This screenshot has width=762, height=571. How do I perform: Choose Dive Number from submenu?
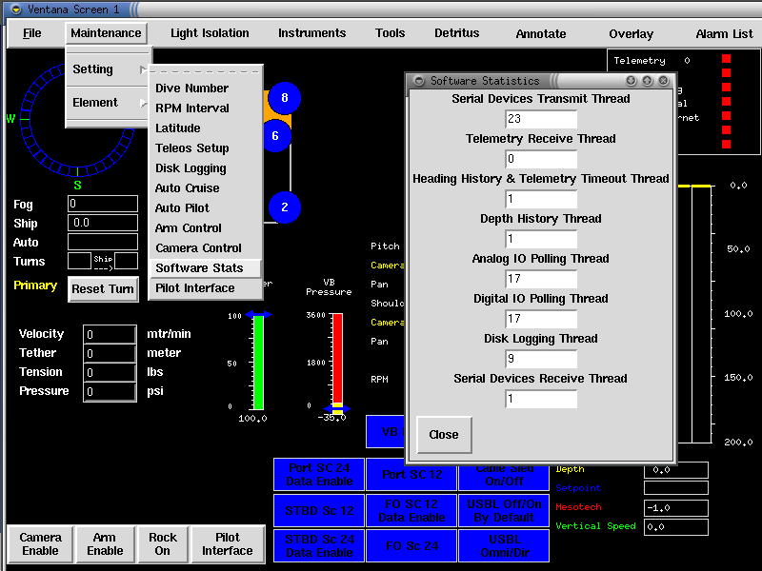click(206, 88)
